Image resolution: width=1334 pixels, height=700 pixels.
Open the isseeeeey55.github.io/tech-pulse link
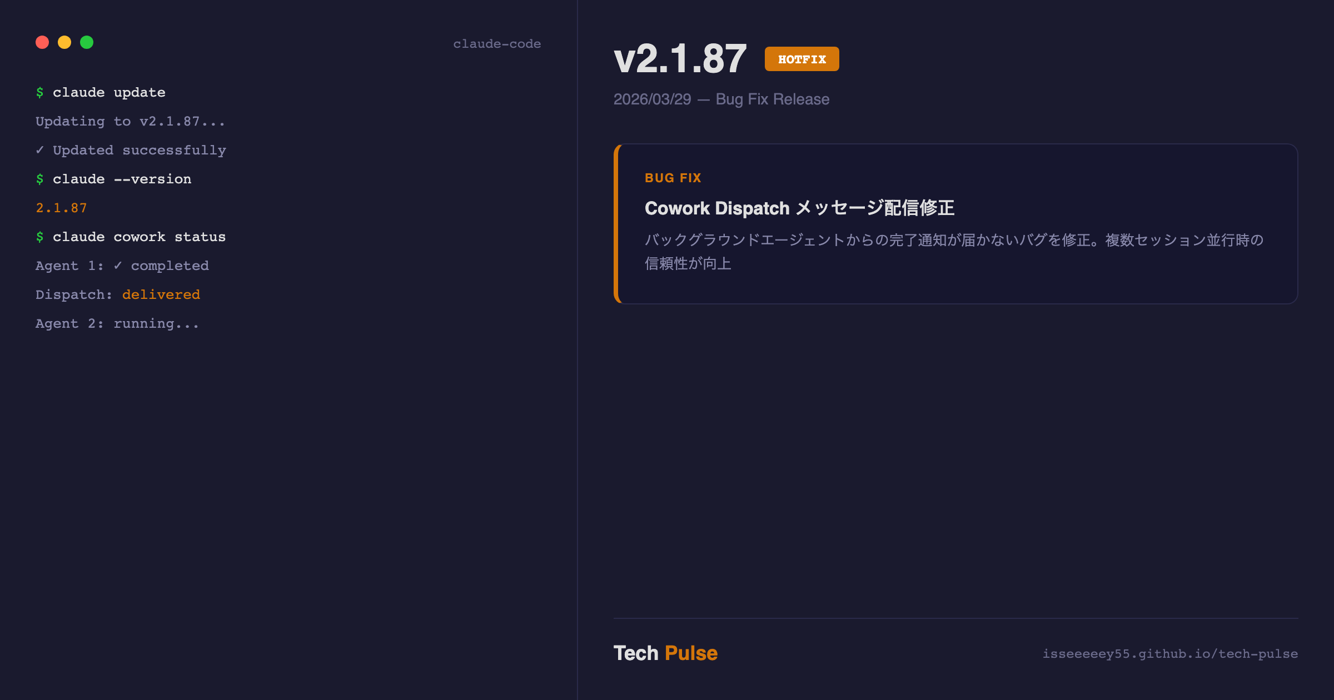click(1170, 654)
